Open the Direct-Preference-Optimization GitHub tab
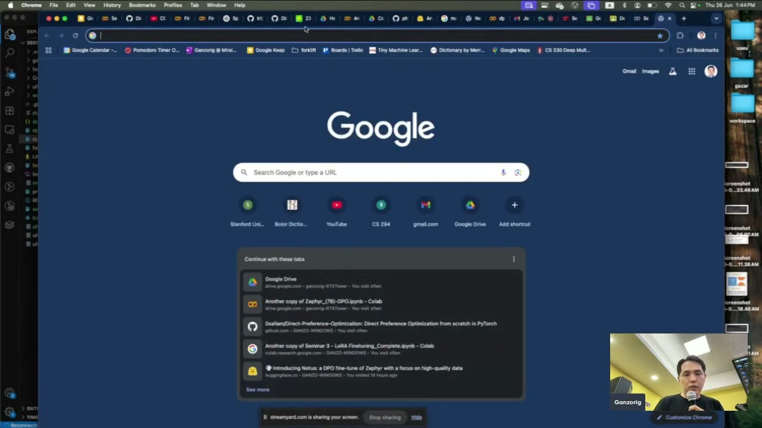762x428 pixels. 381,326
